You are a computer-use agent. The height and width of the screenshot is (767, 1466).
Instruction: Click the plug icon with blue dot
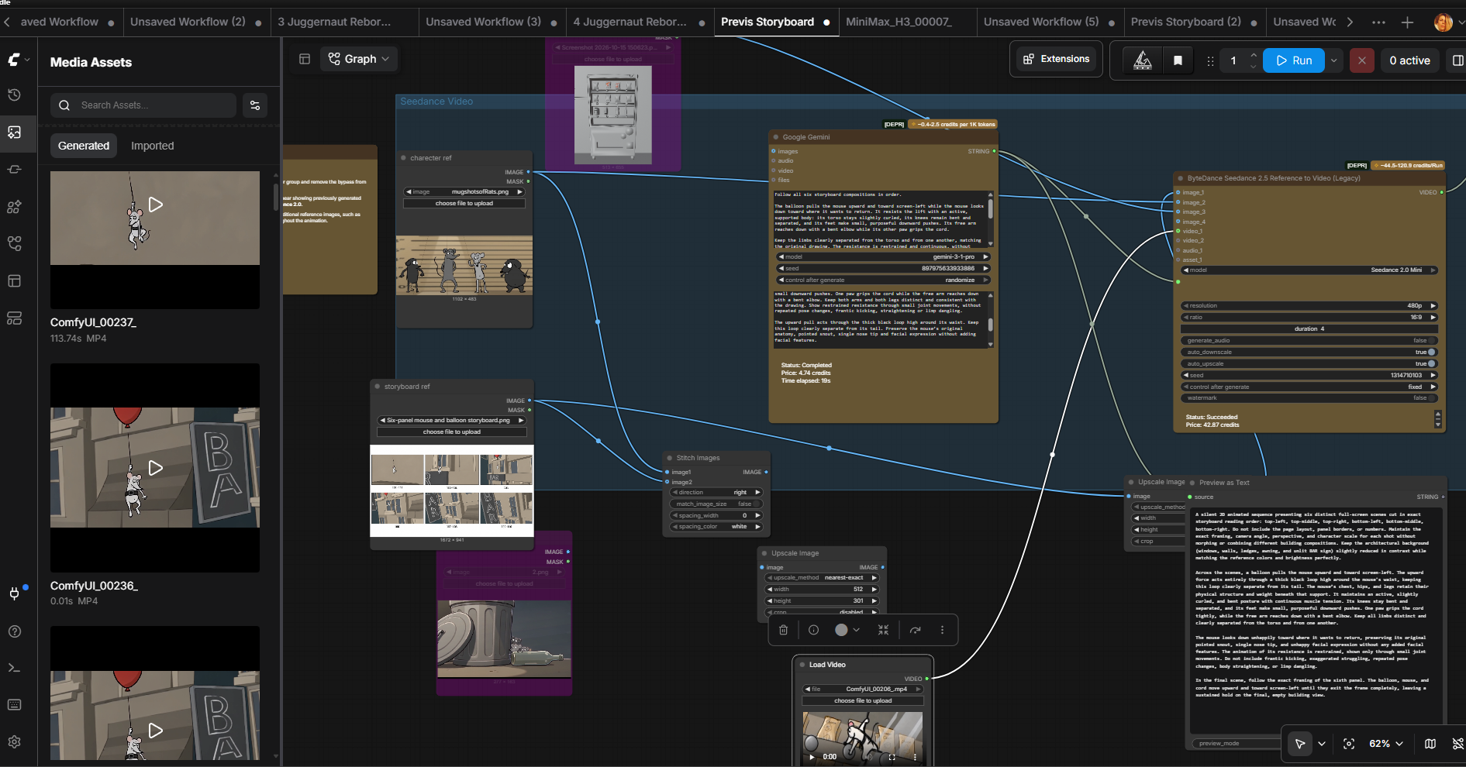(x=14, y=593)
